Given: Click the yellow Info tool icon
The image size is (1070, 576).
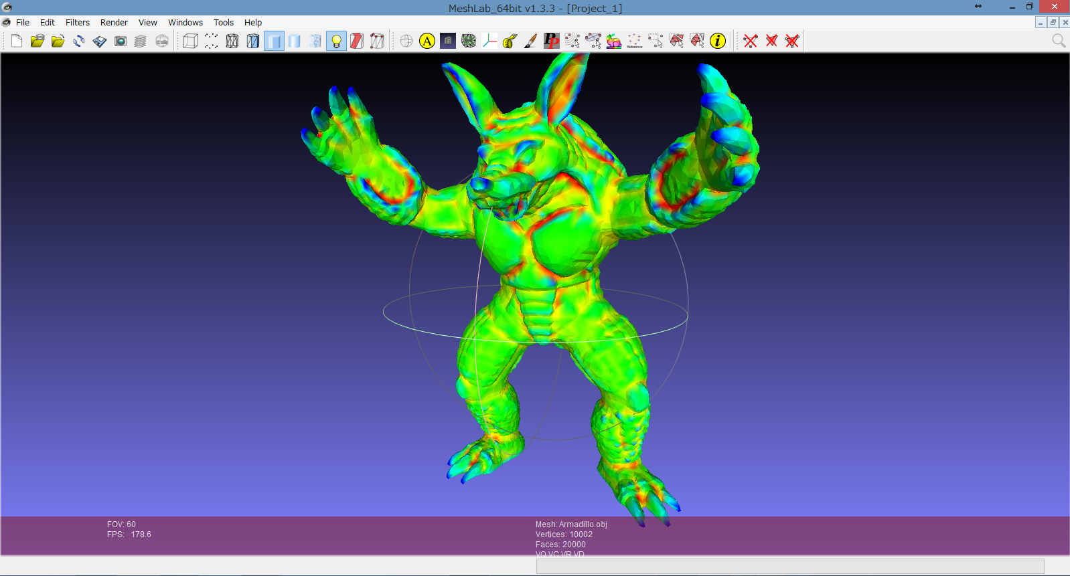Looking at the screenshot, I should pyautogui.click(x=718, y=41).
